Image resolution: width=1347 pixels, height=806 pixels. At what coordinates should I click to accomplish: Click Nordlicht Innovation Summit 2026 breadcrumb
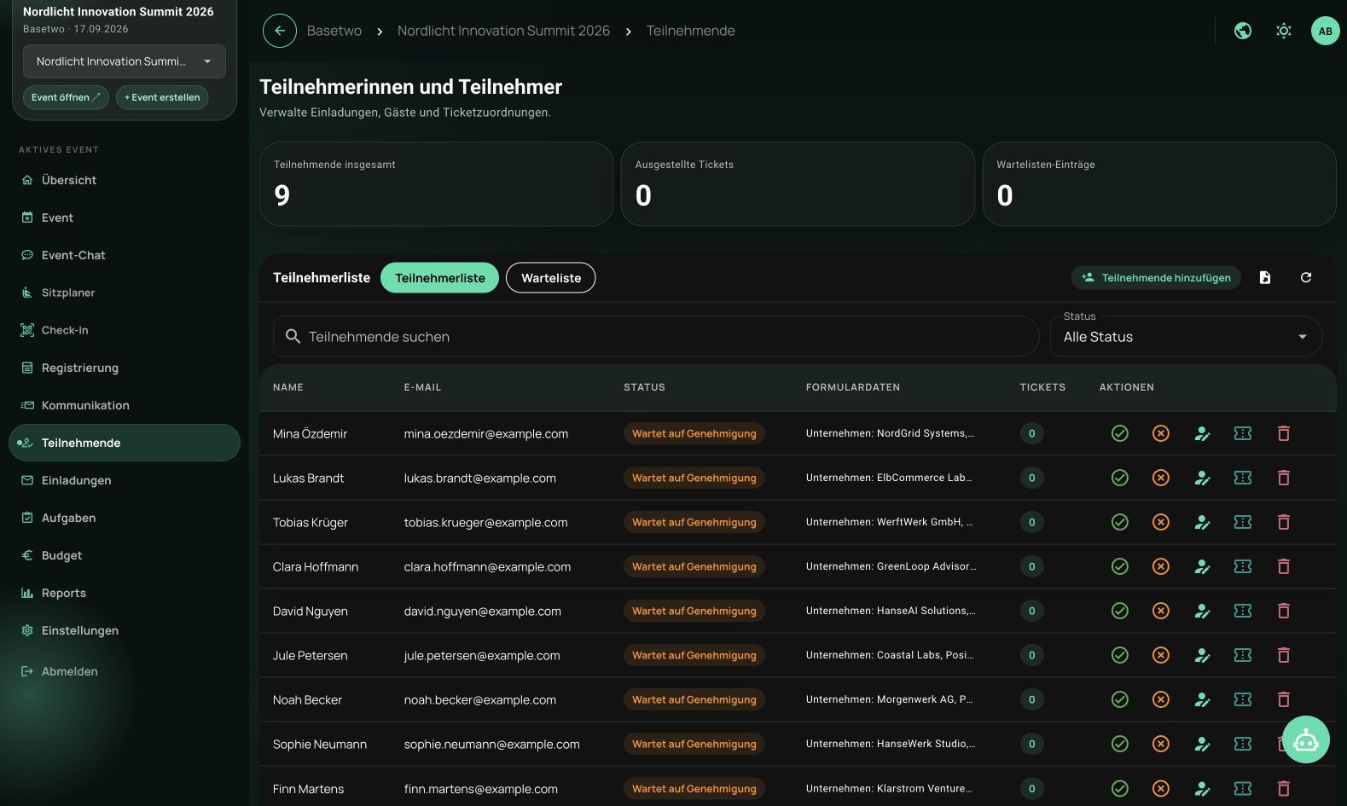(503, 31)
